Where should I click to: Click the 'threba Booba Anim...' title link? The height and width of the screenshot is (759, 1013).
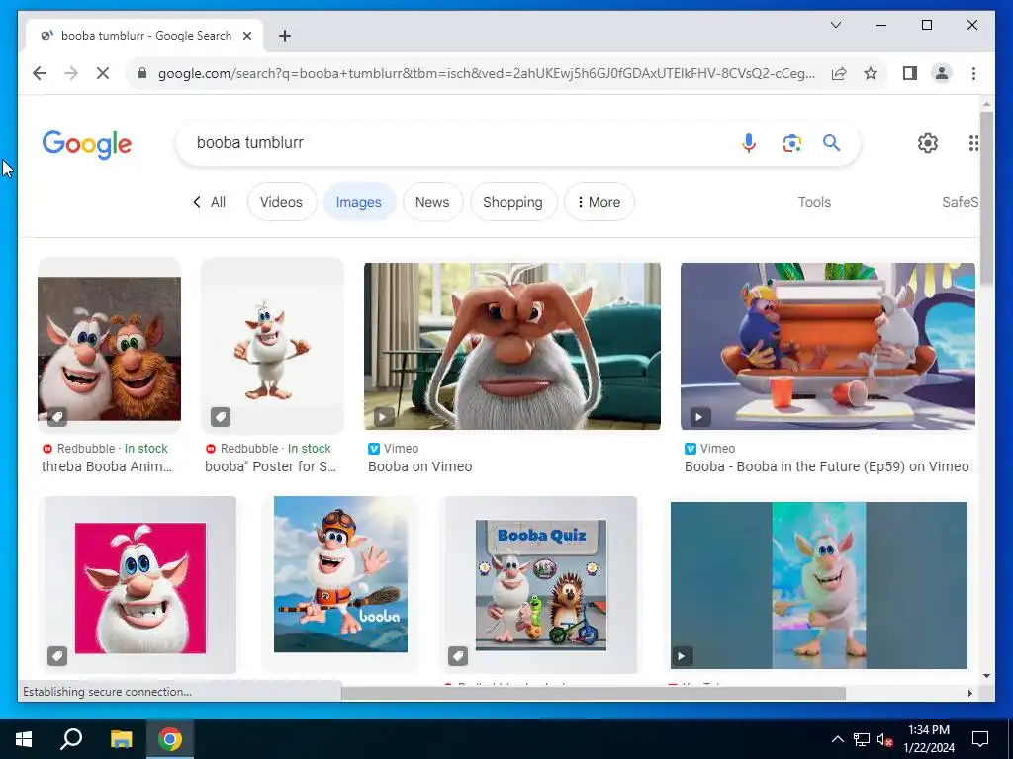coord(107,466)
